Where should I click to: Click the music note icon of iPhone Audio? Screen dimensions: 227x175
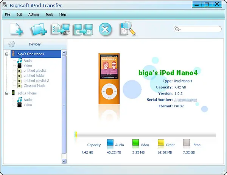[20, 100]
